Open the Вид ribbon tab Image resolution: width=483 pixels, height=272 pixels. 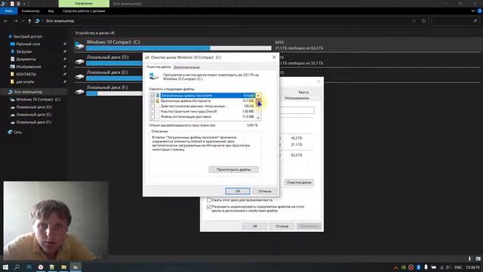(x=51, y=11)
